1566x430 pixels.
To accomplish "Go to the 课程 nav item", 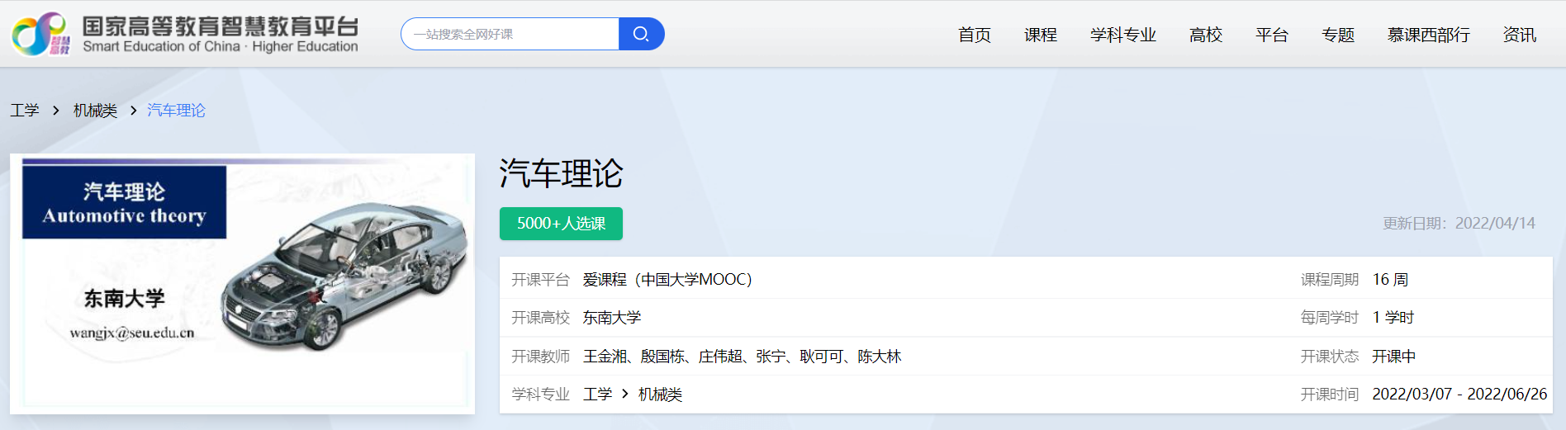I will tap(1040, 35).
